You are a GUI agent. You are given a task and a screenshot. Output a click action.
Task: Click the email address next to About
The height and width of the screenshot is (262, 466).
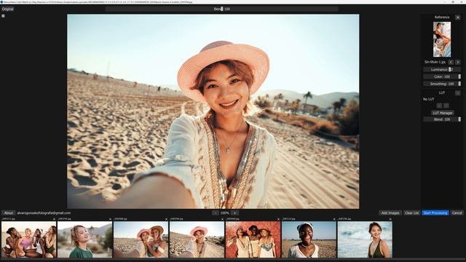point(44,213)
